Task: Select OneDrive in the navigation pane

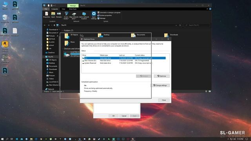Action: 51,52
